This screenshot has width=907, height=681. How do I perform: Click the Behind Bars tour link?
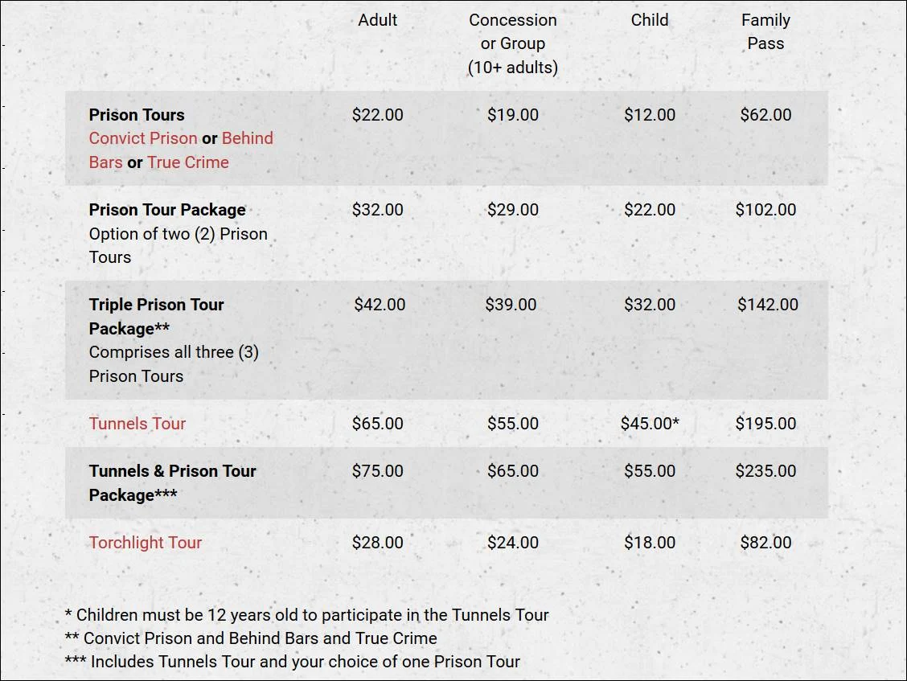coord(247,138)
